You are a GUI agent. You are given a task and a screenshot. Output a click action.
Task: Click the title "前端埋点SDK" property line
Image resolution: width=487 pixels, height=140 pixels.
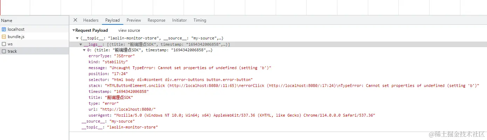pos(111,97)
